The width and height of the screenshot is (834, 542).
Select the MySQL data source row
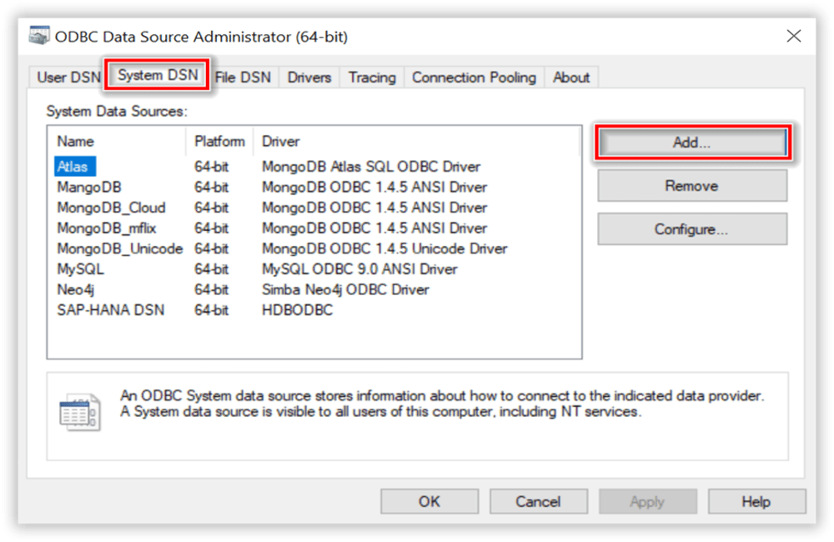click(x=80, y=269)
